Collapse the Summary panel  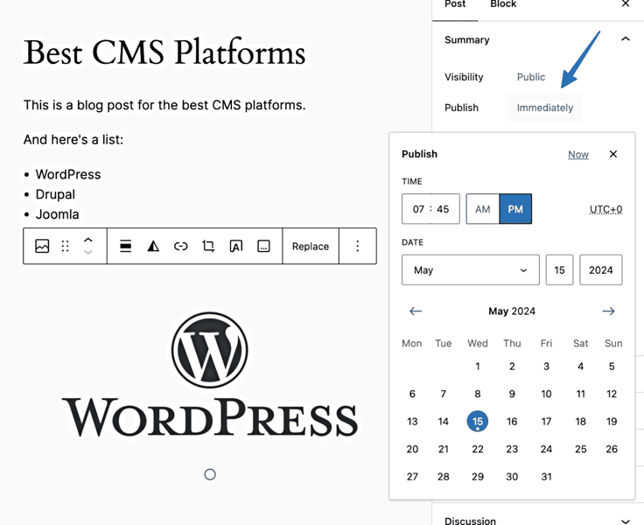point(625,39)
